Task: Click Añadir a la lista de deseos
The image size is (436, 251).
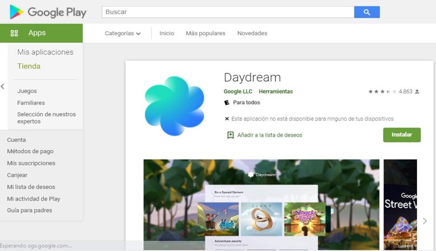Action: 269,135
